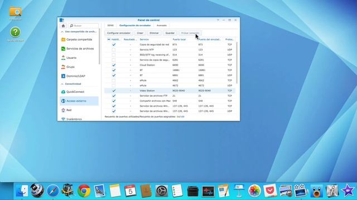This screenshot has height=200, width=357.
Task: Open Keynote podium icon in the dock
Action: 239,191
